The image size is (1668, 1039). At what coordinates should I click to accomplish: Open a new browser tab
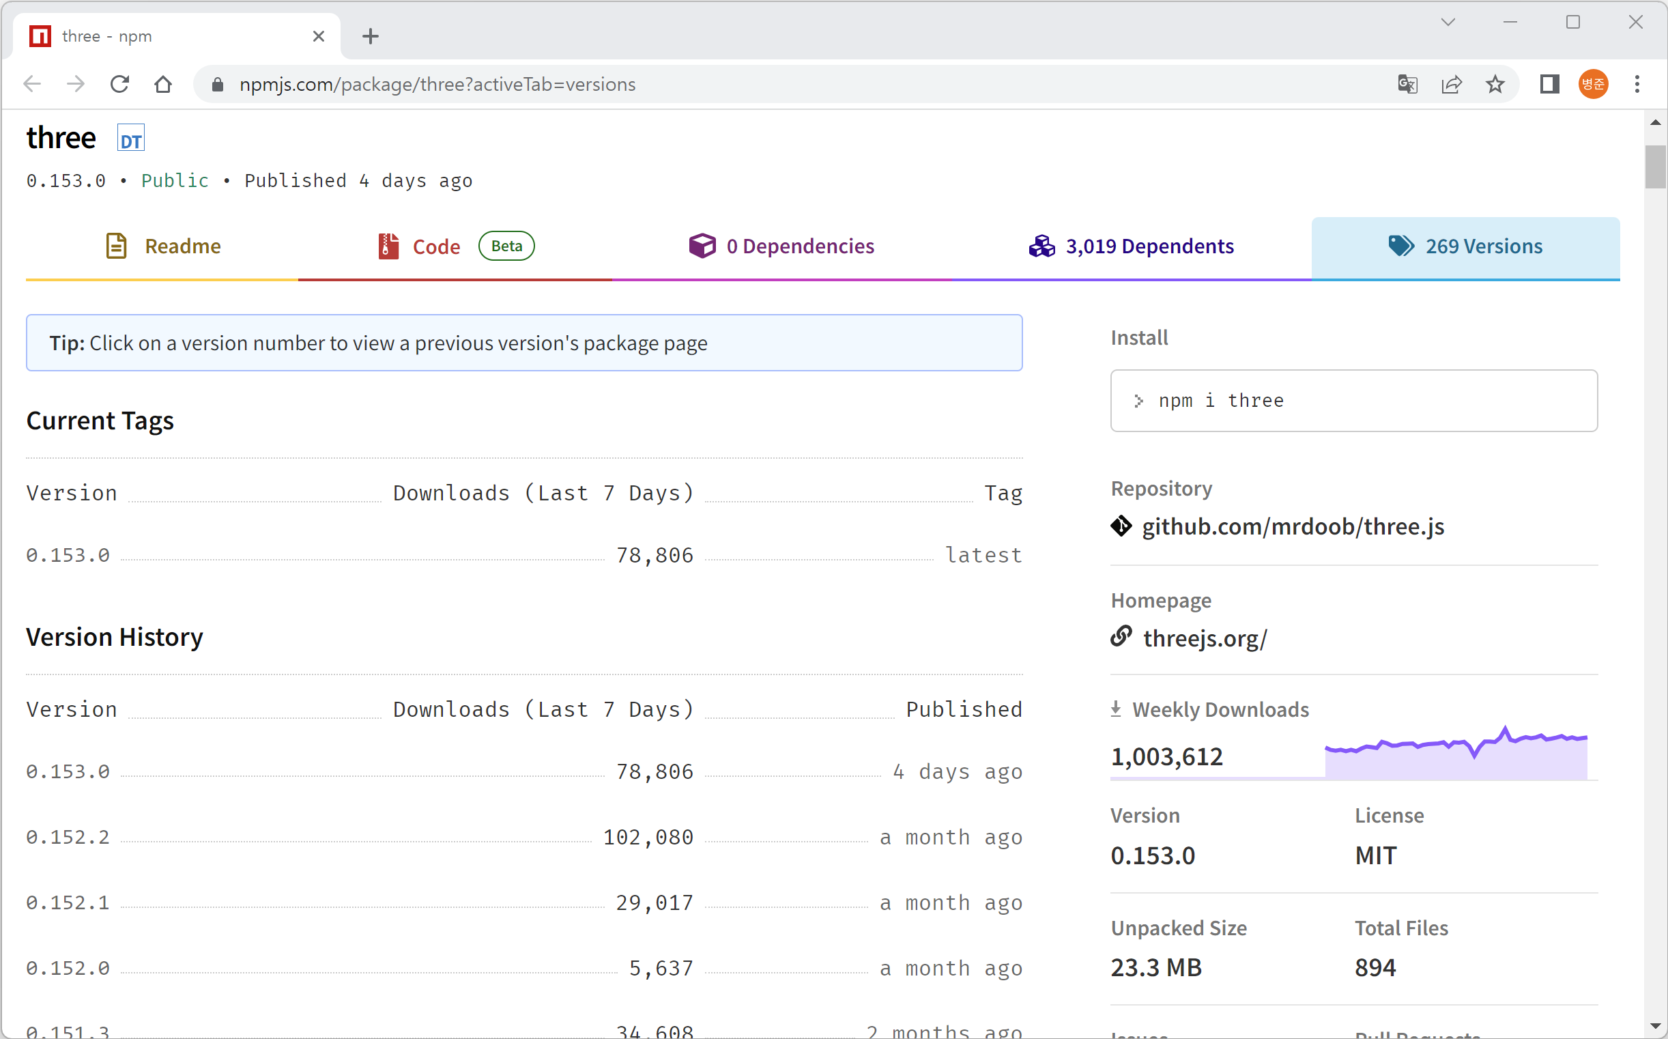point(371,36)
